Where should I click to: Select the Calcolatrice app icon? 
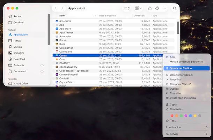click(x=57, y=48)
